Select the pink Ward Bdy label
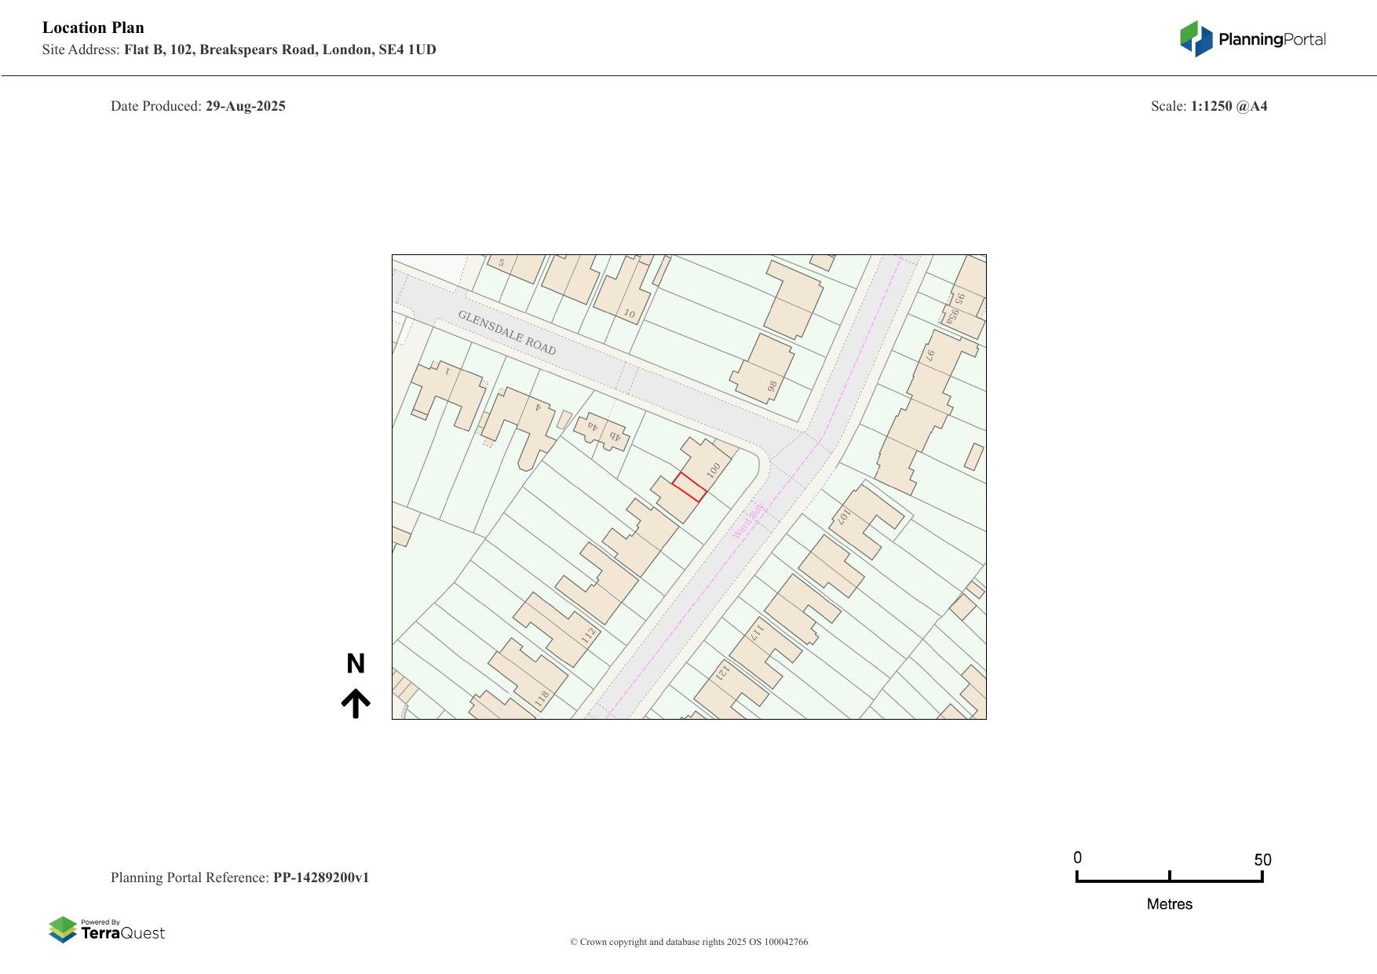Viewport: 1377px width, 974px height. coord(747,521)
